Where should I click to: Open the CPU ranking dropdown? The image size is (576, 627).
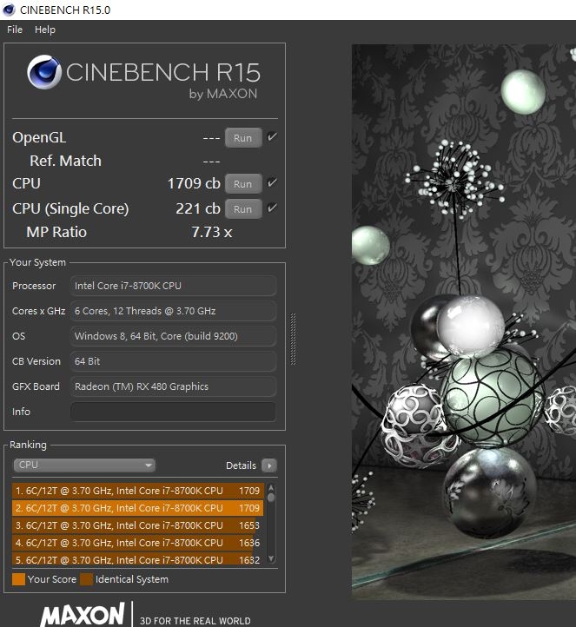pyautogui.click(x=84, y=465)
